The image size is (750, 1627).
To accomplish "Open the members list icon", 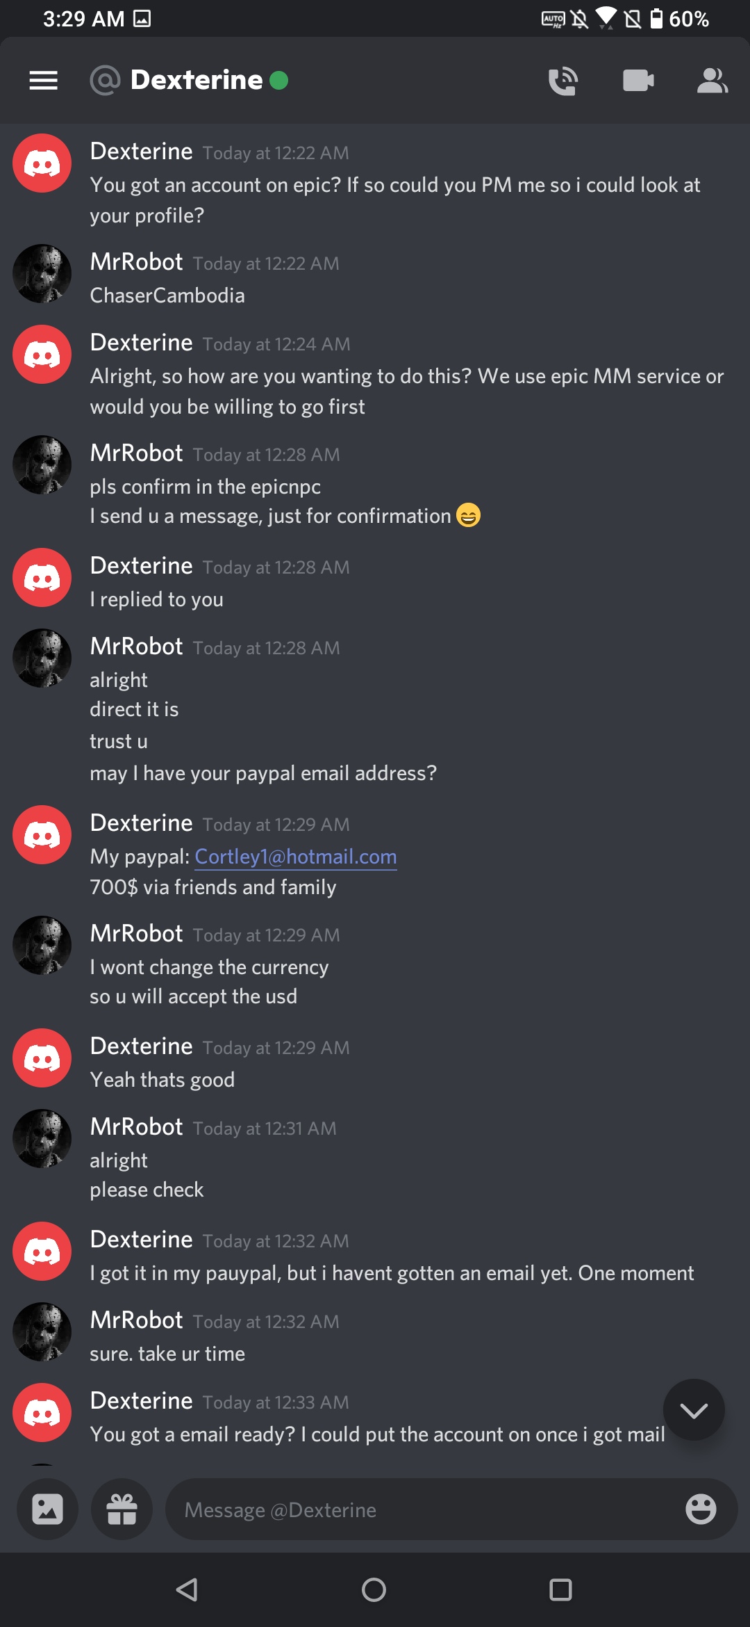I will (712, 81).
